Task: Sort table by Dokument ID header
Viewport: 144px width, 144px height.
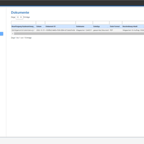Action: point(60,26)
